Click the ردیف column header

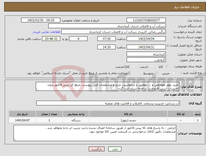(x=198, y=114)
